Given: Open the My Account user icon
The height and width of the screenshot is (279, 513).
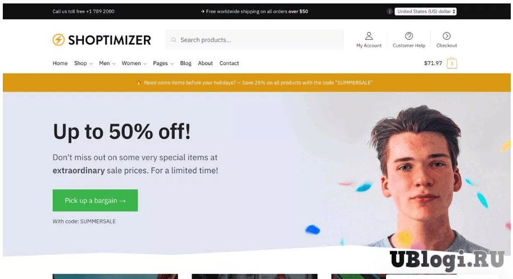Looking at the screenshot, I should pos(369,36).
